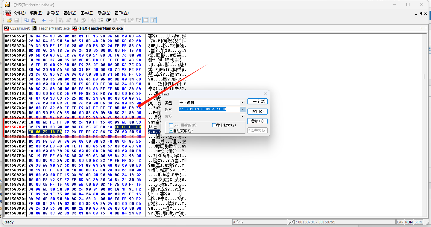This screenshot has width=431, height=227.
Task: Enable the 往上搜索(E) checkbox
Action: pyautogui.click(x=214, y=125)
